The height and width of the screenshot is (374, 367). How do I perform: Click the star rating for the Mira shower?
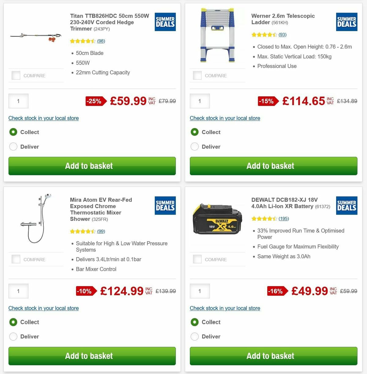(x=83, y=231)
